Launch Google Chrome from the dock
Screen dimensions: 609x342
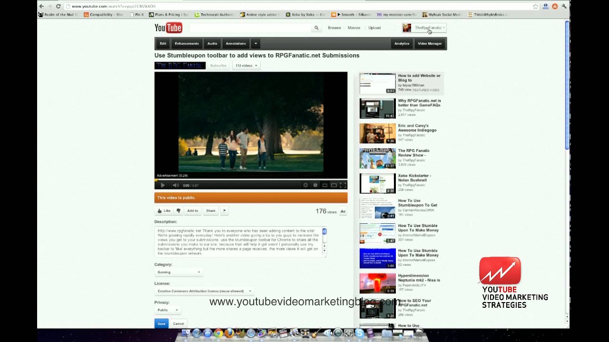pyautogui.click(x=218, y=333)
